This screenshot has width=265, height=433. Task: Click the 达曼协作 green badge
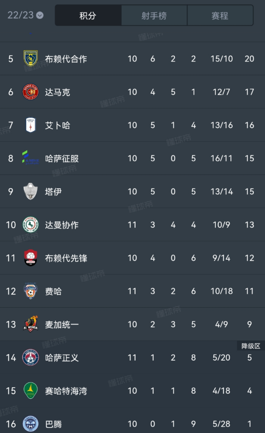tap(30, 225)
